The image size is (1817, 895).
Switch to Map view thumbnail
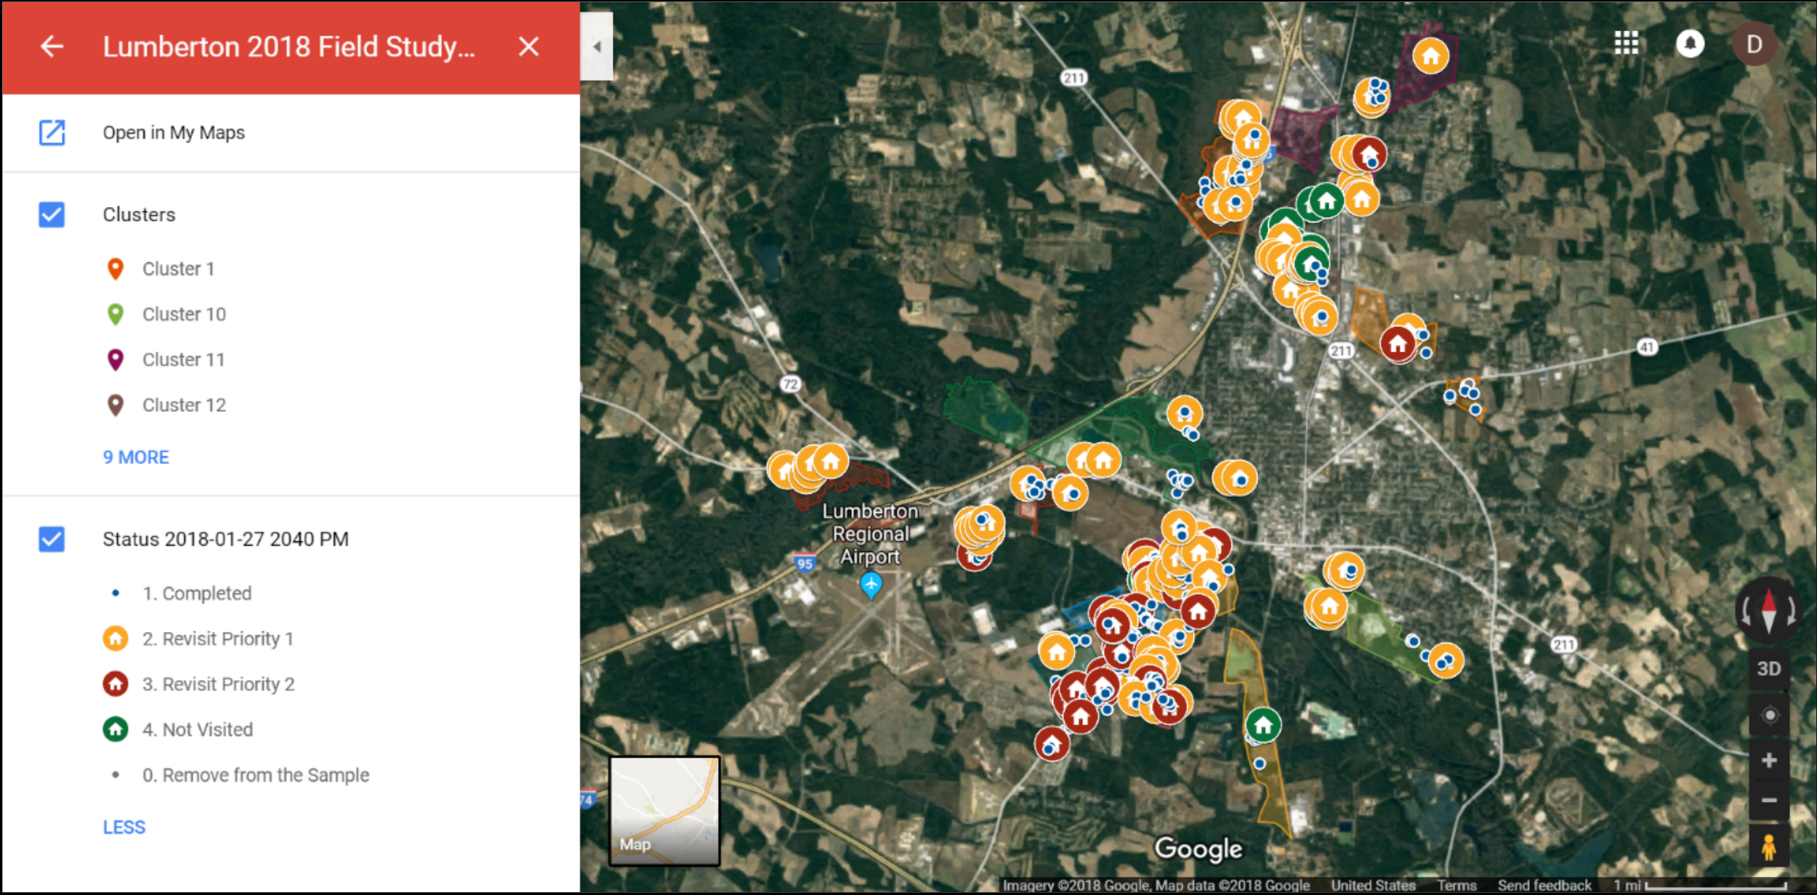coord(664,811)
